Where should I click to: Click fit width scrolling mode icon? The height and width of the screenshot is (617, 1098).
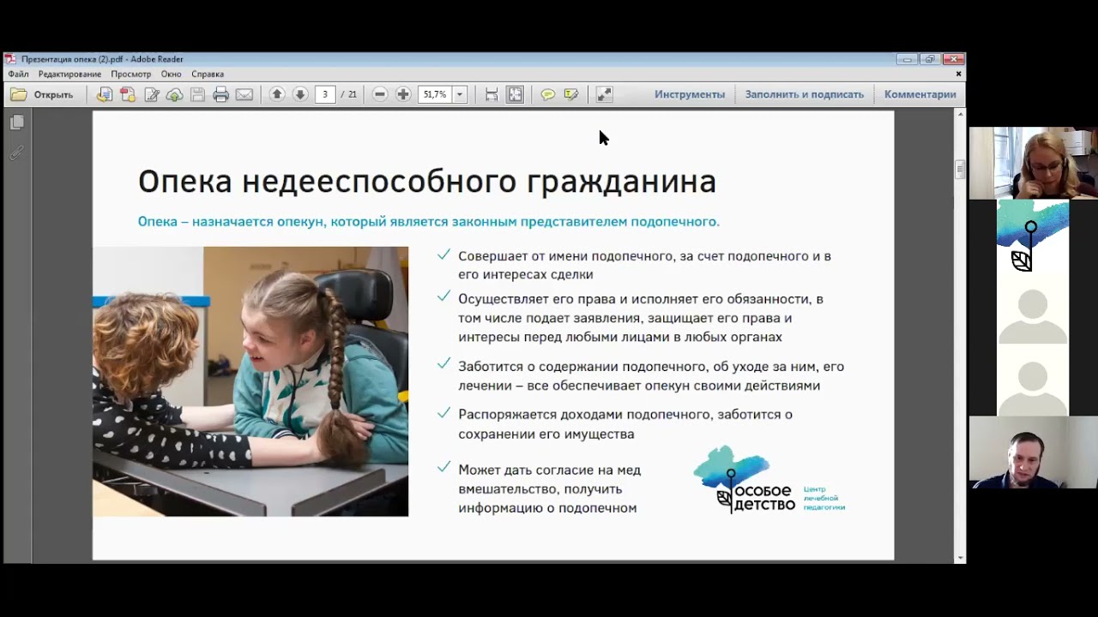492,94
